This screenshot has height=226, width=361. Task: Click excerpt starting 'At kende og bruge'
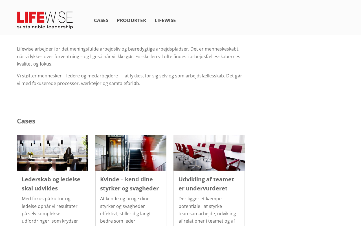pyautogui.click(x=126, y=210)
